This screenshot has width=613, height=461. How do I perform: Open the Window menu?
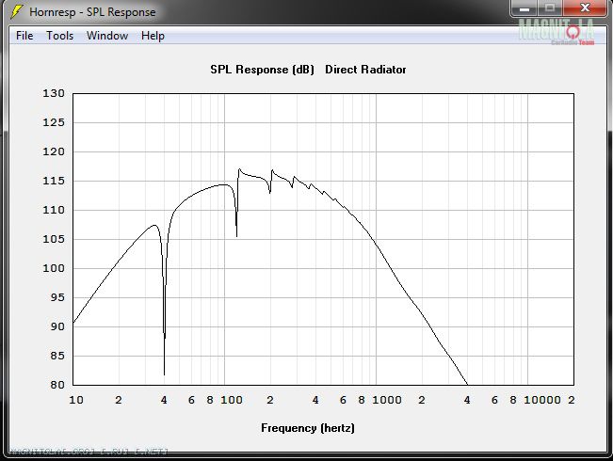click(x=107, y=36)
